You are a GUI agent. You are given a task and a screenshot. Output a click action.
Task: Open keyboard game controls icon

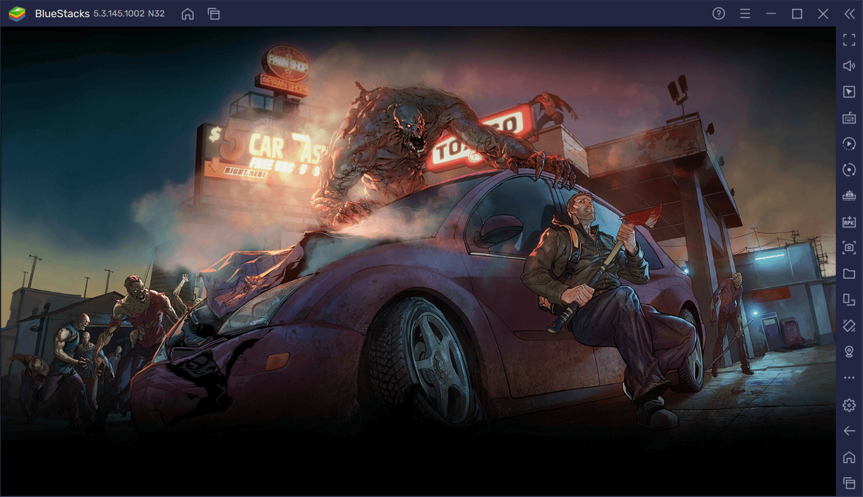849,117
